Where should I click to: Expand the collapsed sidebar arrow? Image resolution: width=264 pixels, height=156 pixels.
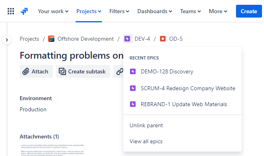point(7,40)
